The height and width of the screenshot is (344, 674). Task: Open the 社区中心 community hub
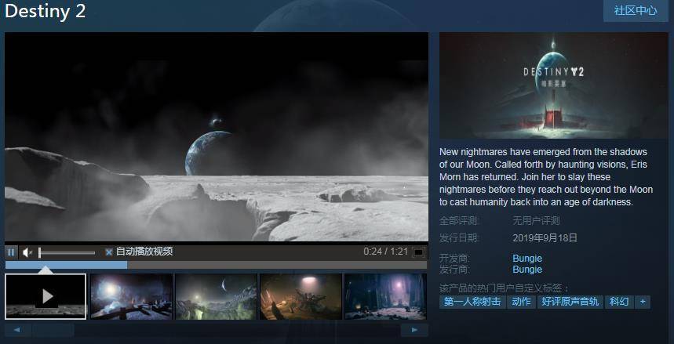coord(636,10)
